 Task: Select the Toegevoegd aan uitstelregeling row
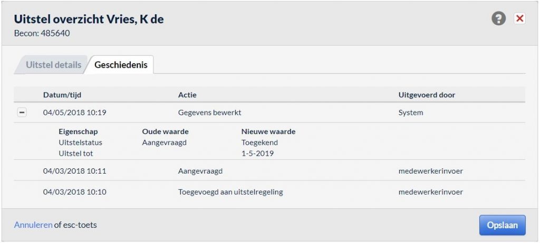269,192
